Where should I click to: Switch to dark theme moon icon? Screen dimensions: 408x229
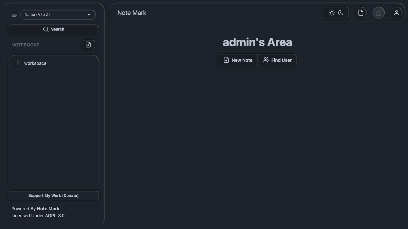(341, 13)
